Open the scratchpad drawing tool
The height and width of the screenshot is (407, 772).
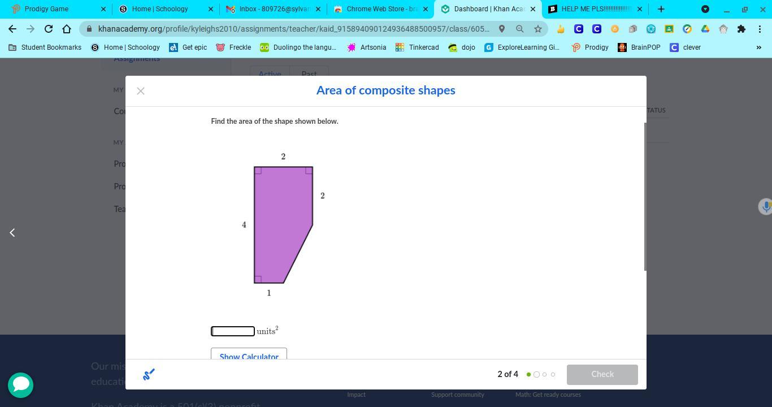149,374
